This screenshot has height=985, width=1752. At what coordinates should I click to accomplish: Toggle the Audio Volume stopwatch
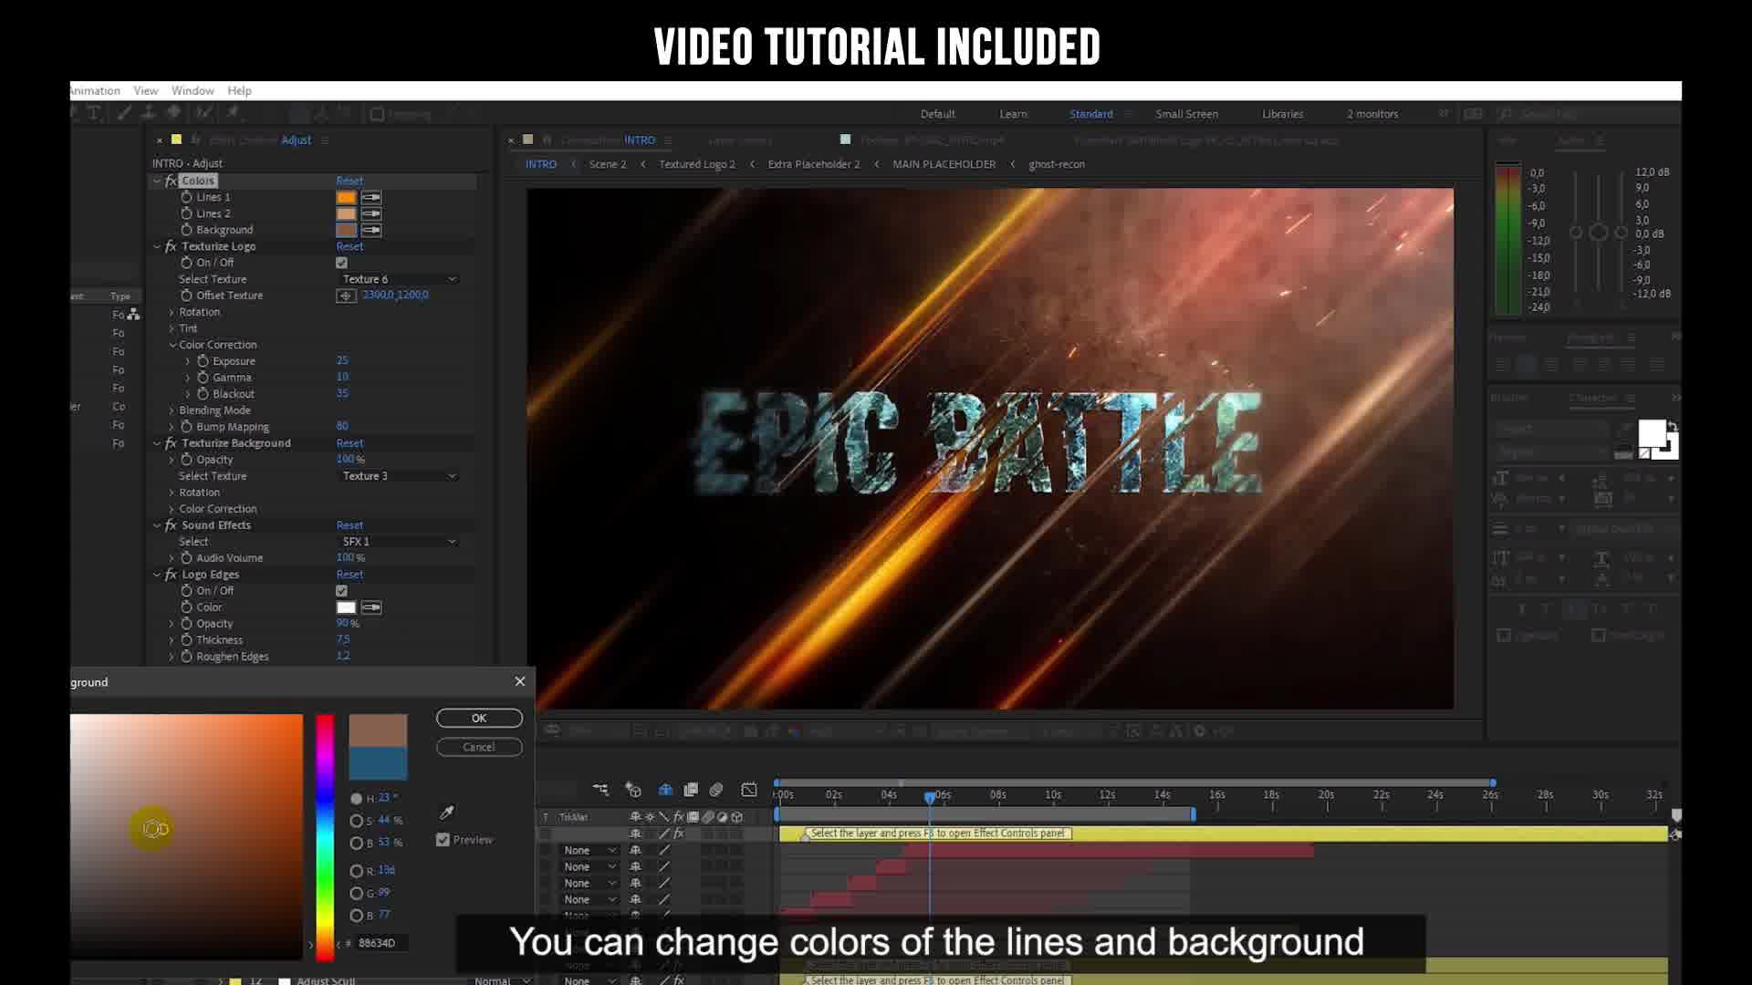point(186,558)
